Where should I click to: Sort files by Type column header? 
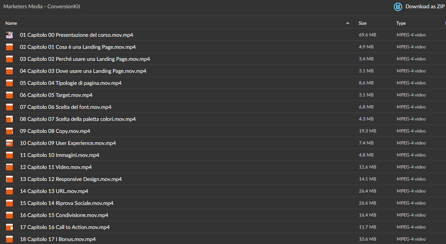point(401,23)
